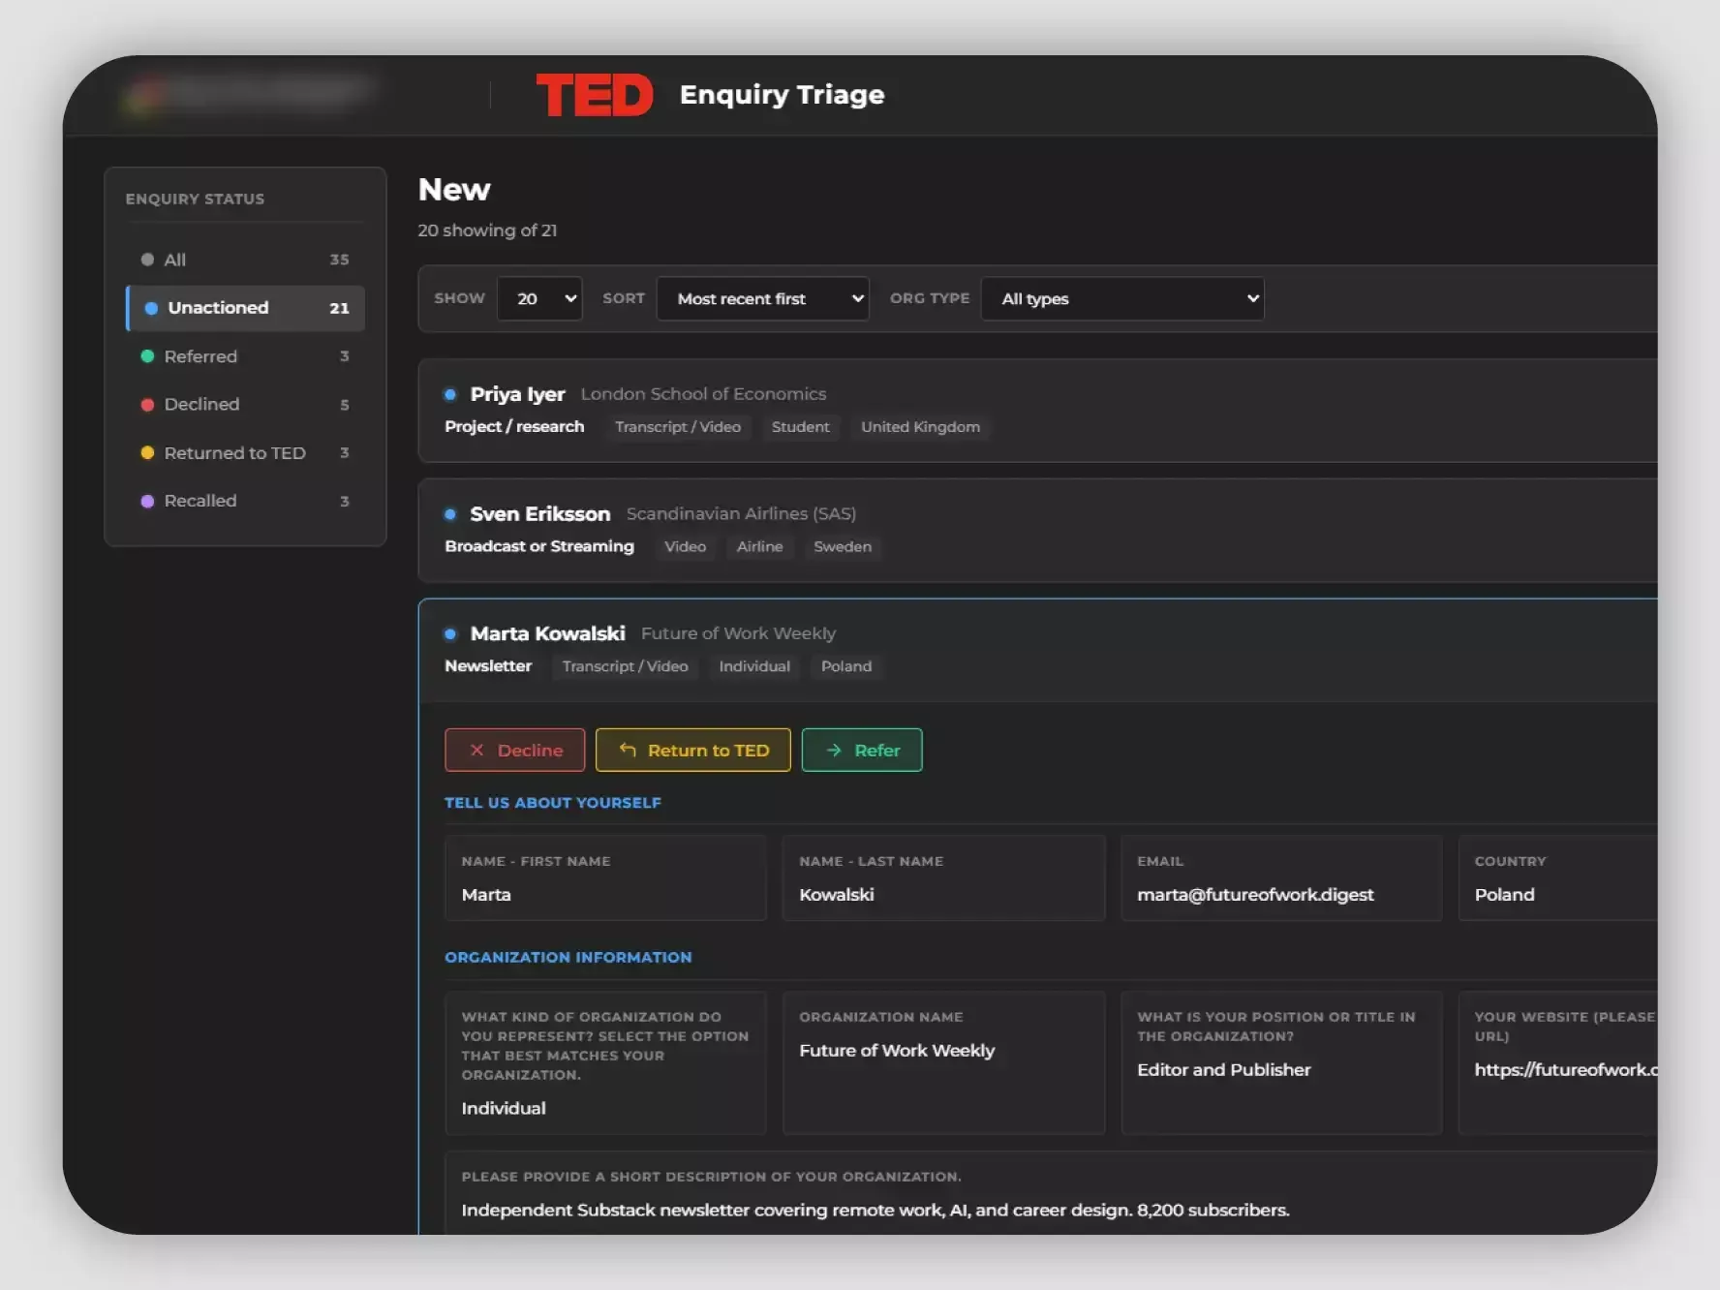
Task: Click the gray dot next to All
Action: tap(147, 260)
